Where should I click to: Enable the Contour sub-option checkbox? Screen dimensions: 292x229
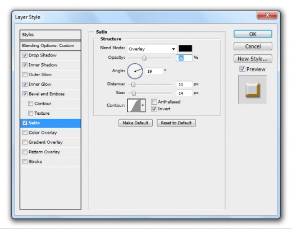pyautogui.click(x=30, y=104)
